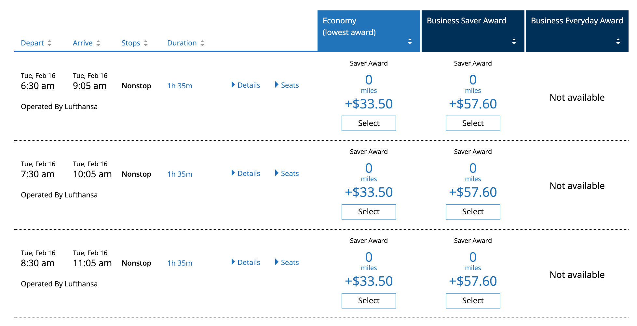
Task: Expand Details for the 7:30 am flight
Action: (x=246, y=173)
